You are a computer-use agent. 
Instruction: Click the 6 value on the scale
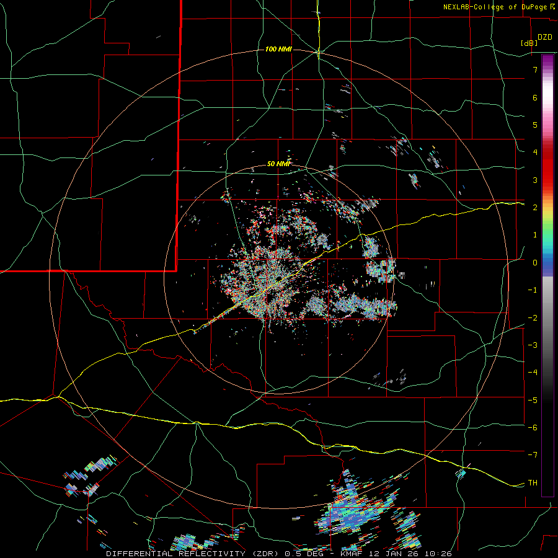535,97
